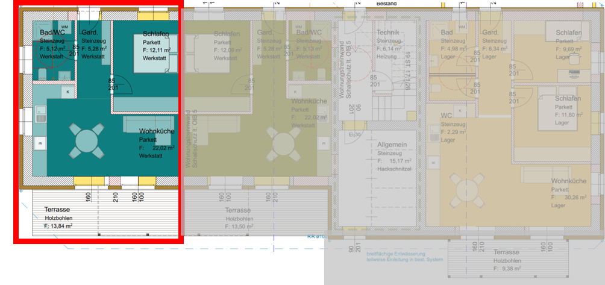Select the bed in the teal Schlafen room
This screenshot has width=605, height=285.
click(x=155, y=54)
